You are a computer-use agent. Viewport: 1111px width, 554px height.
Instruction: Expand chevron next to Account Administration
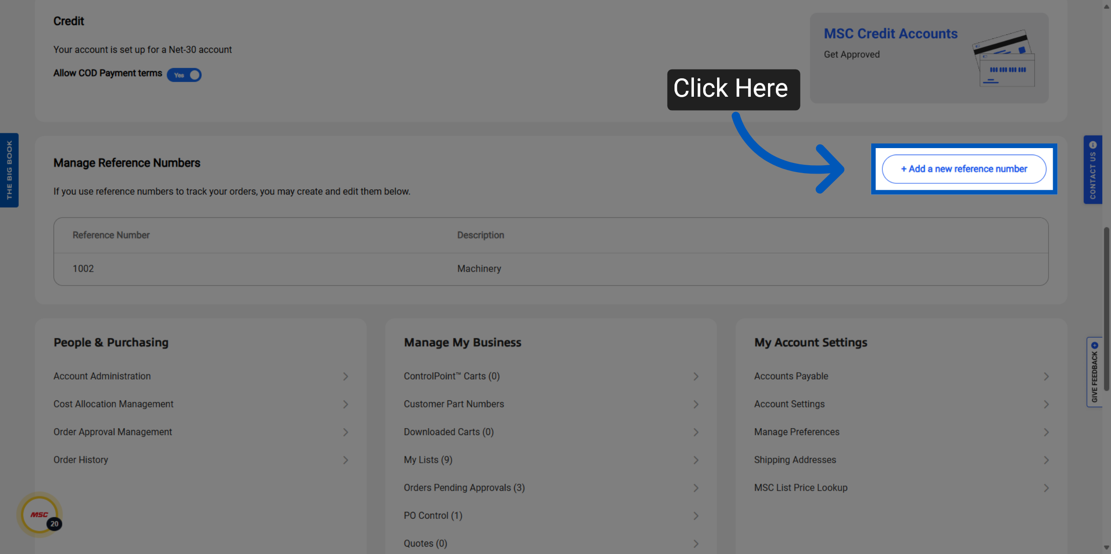[x=345, y=376]
